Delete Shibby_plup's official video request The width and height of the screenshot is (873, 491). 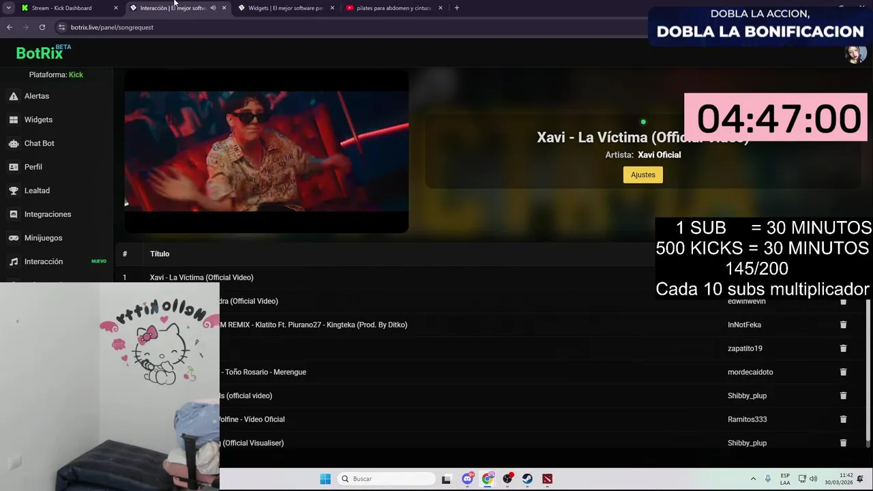click(x=843, y=396)
